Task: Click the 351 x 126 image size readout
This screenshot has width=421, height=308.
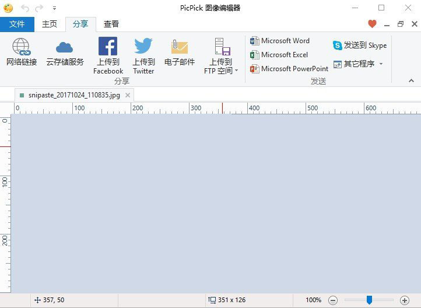Action: point(227,300)
